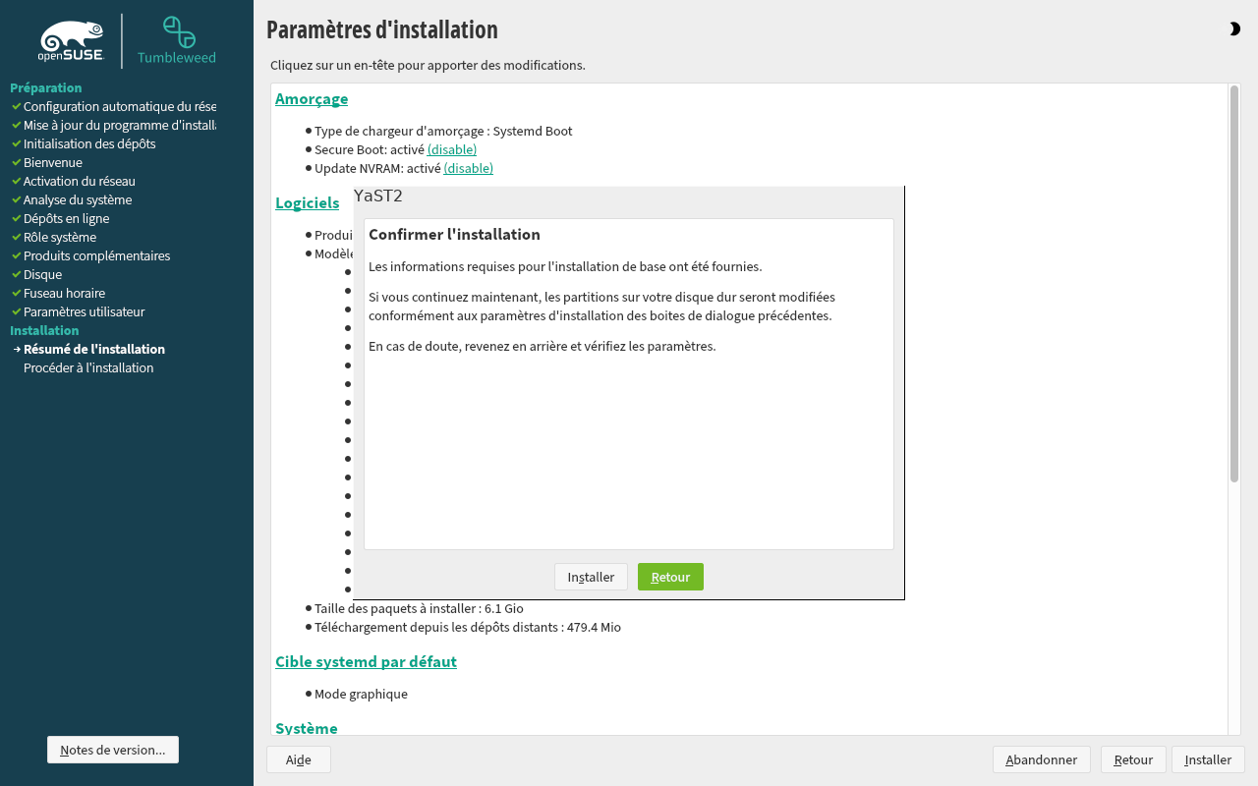The width and height of the screenshot is (1258, 786).
Task: Click the checkmark beside Bienvenue step
Action: [x=16, y=162]
